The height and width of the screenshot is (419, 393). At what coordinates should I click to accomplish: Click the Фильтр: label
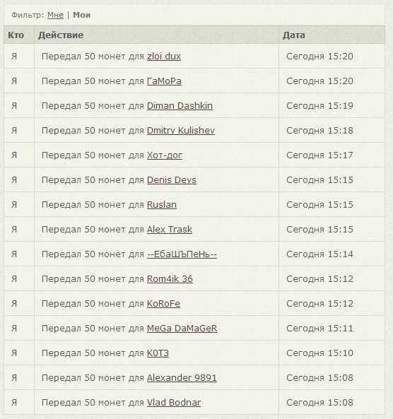(28, 15)
